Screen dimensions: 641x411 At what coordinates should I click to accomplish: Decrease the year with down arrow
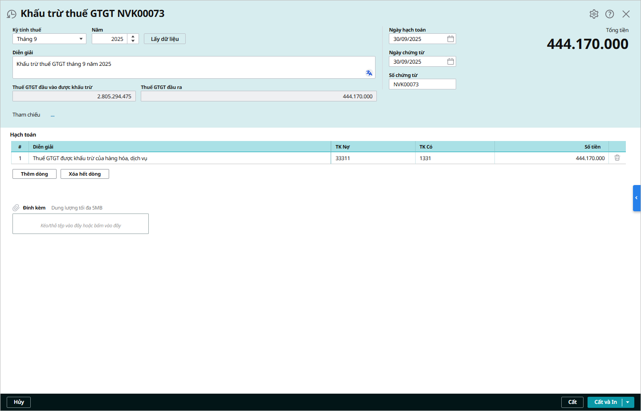pos(133,41)
